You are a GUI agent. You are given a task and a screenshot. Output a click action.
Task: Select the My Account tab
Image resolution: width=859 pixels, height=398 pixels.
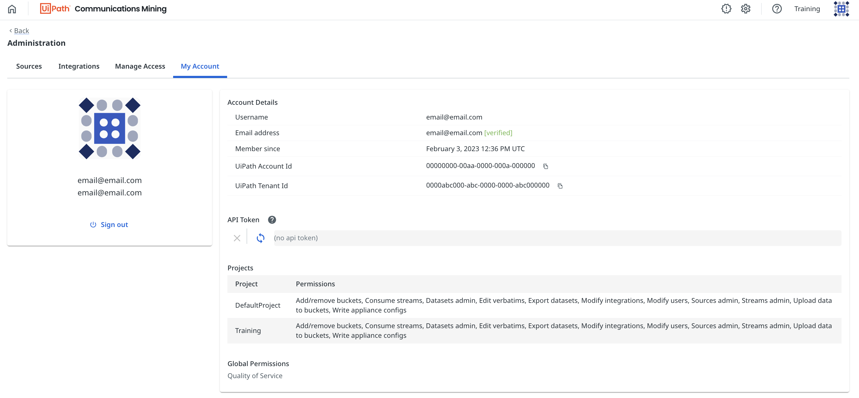click(200, 66)
